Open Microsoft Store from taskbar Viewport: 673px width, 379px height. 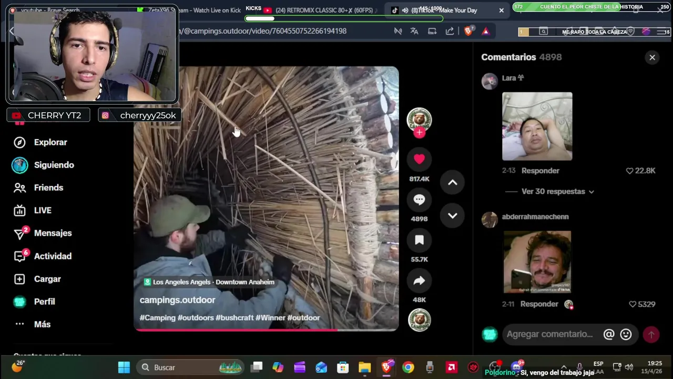pos(343,367)
